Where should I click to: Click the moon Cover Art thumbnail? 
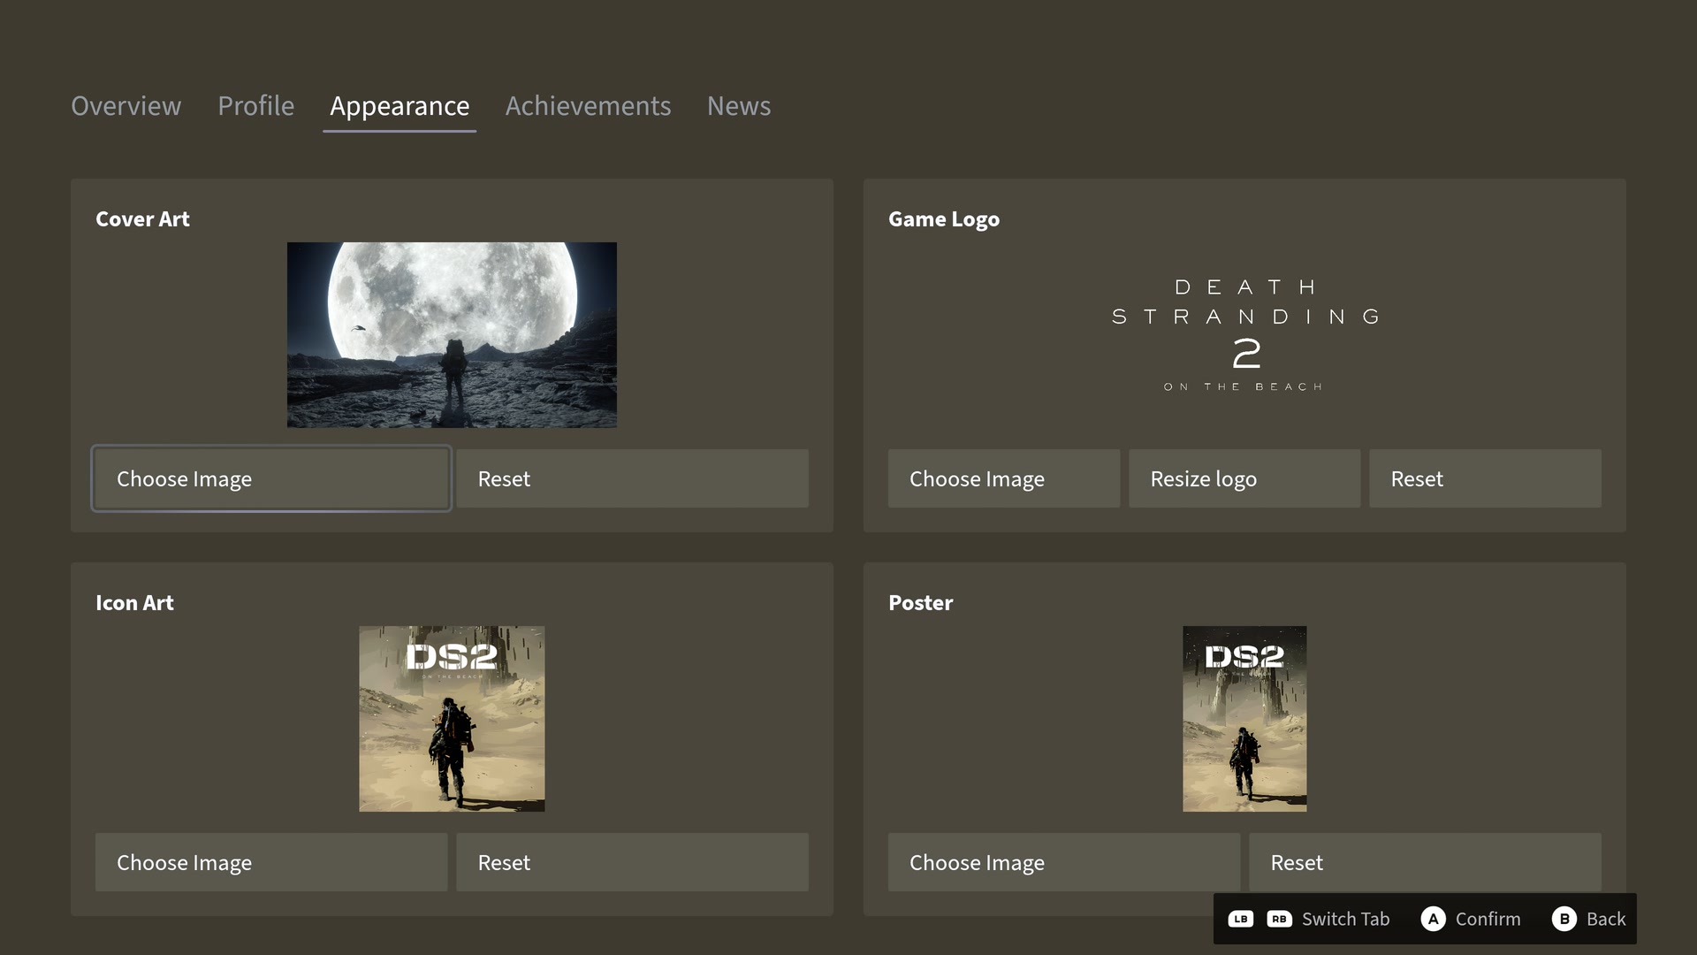point(452,335)
